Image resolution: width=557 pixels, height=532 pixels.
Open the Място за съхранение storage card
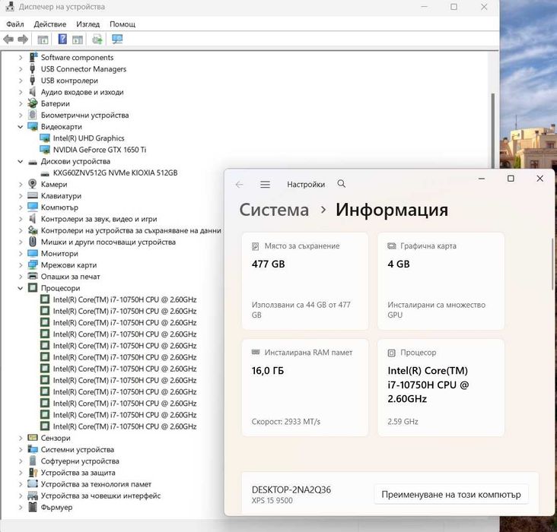tap(305, 281)
